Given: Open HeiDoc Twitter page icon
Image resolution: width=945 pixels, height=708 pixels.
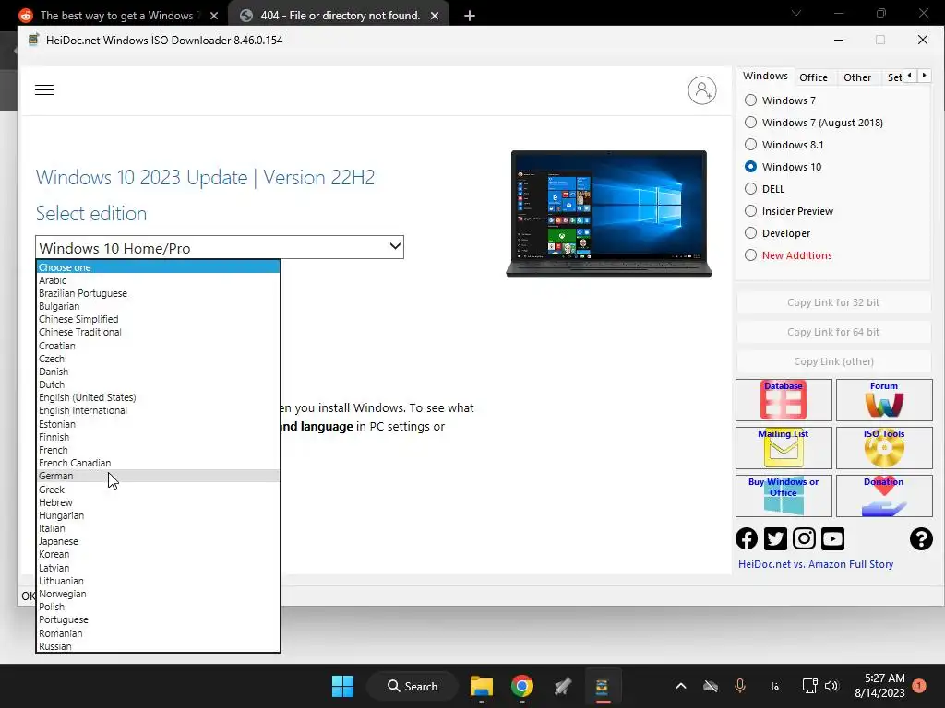Looking at the screenshot, I should click(775, 538).
